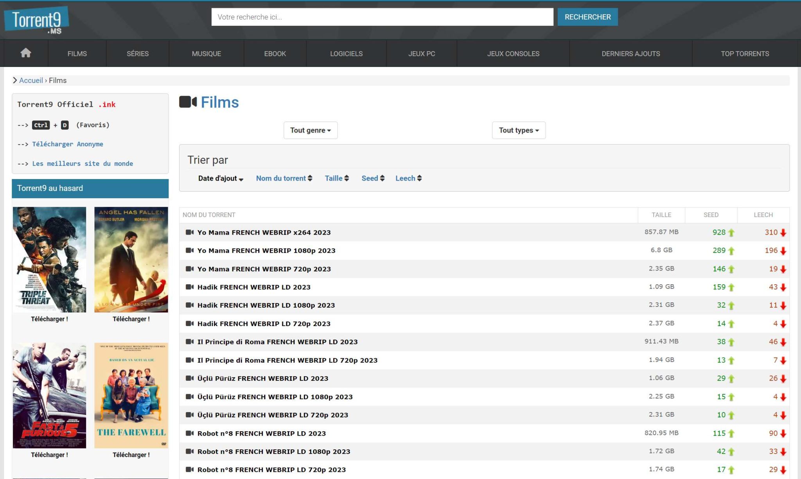Sort list by Taille
Viewport: 801px width, 479px height.
337,178
